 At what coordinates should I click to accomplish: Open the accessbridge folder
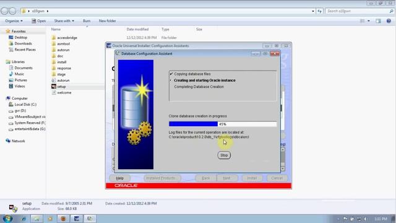point(67,38)
